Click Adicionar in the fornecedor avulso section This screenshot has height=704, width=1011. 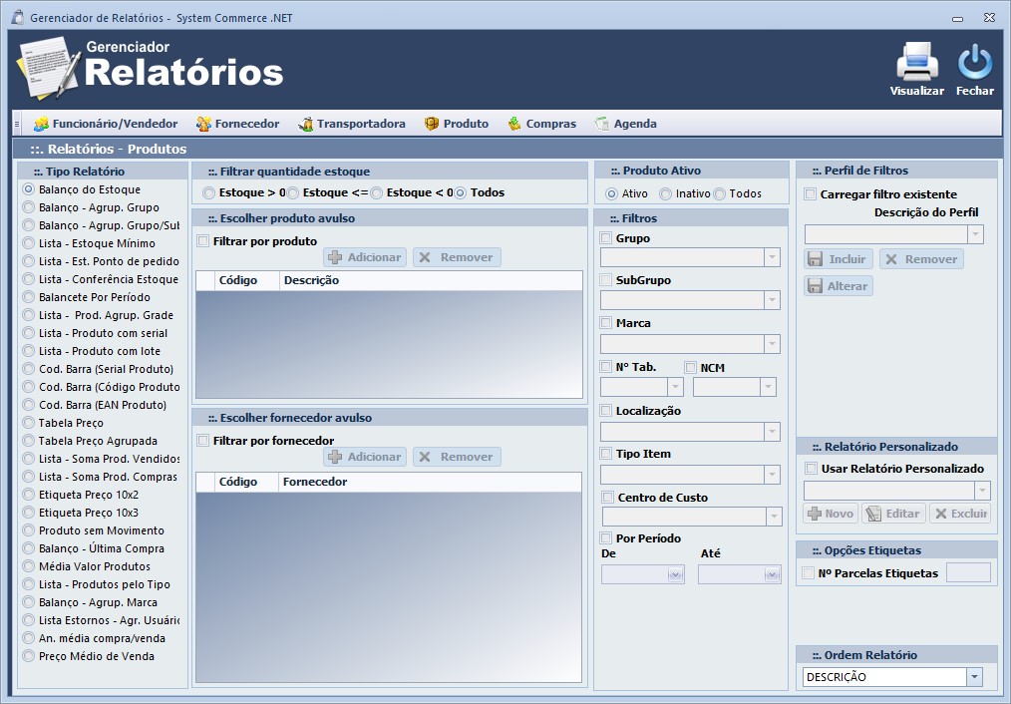pyautogui.click(x=364, y=457)
